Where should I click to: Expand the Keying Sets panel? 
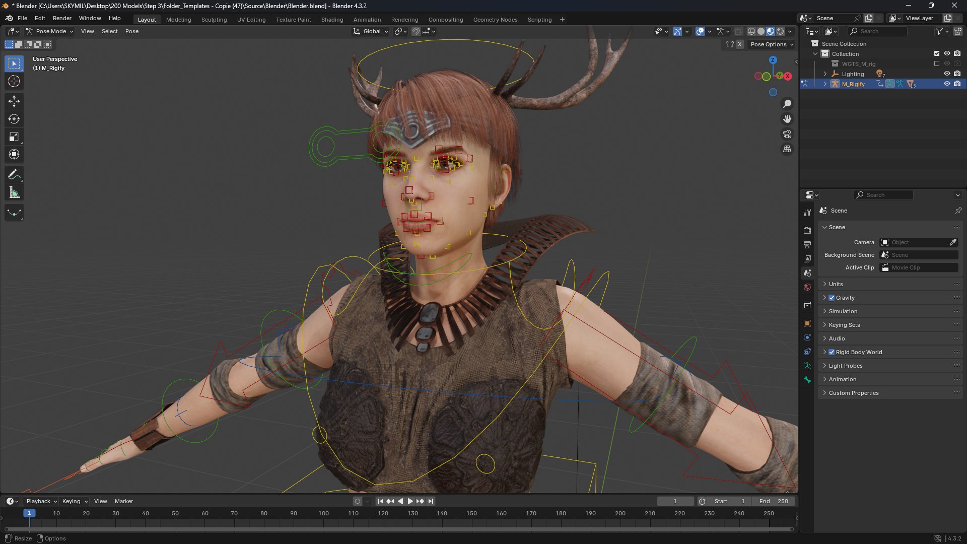pyautogui.click(x=890, y=325)
